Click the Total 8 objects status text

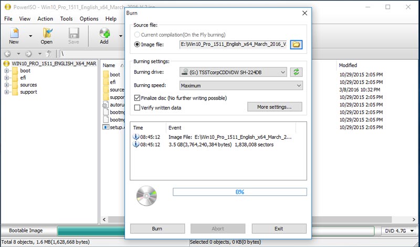[46, 242]
